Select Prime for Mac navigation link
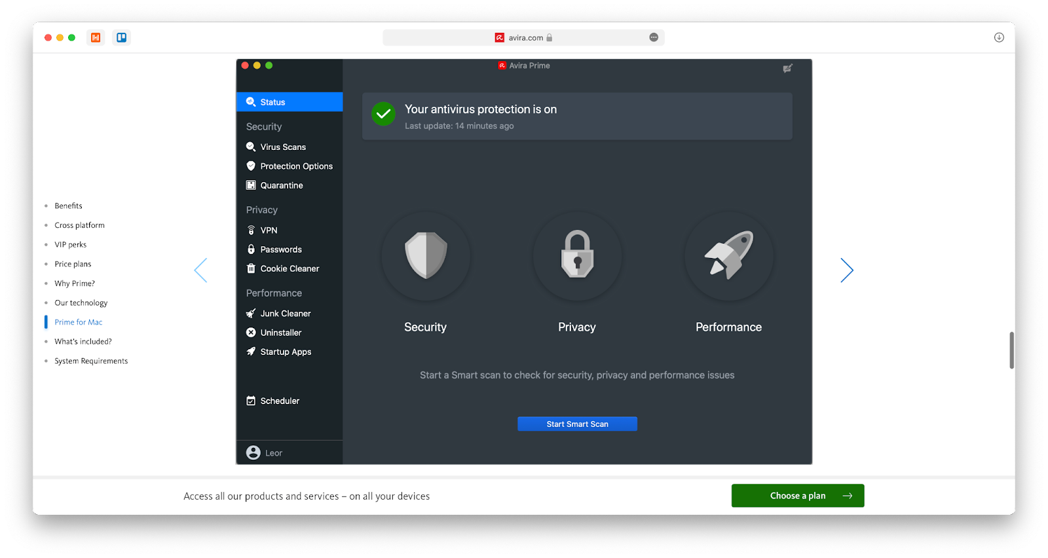This screenshot has width=1048, height=558. [78, 322]
